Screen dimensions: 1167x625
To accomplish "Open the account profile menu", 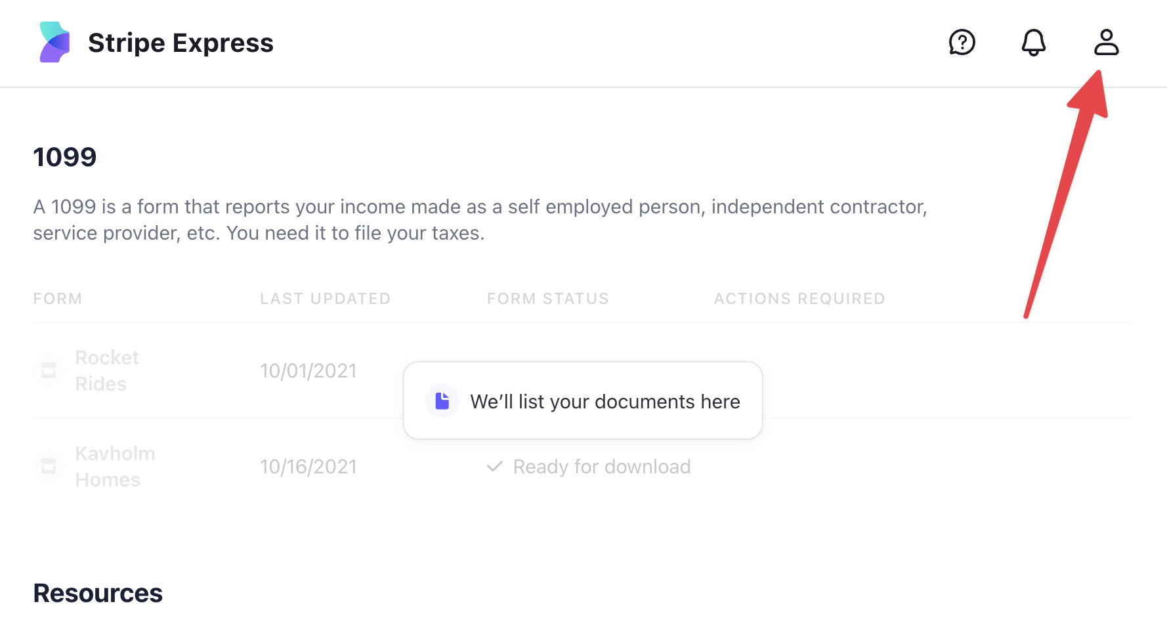I will click(1107, 43).
